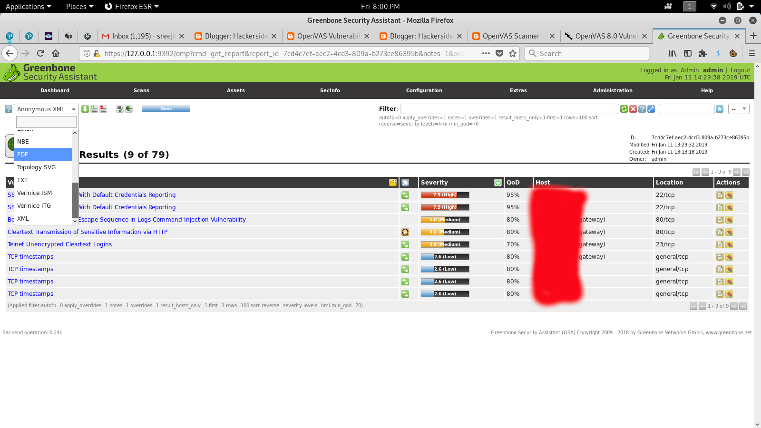This screenshot has width=761, height=428.
Task: Refresh the filter with green update icon
Action: (624, 109)
